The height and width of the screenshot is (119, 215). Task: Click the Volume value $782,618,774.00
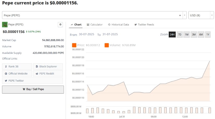54,47
